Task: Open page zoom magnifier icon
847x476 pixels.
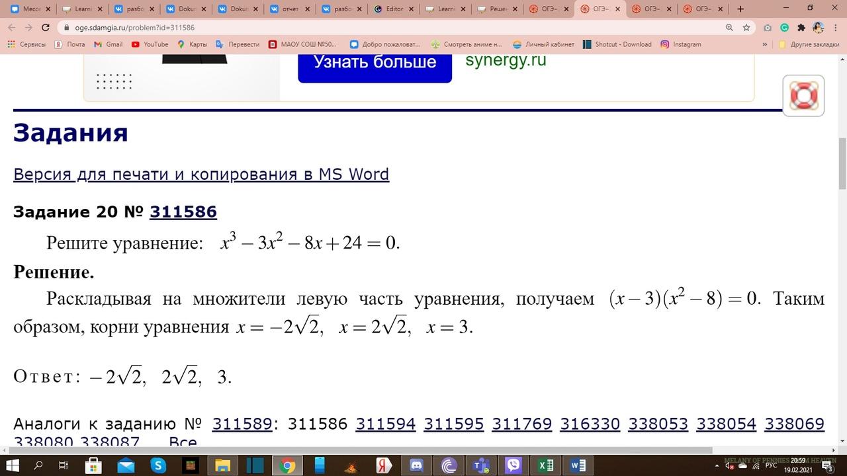Action: [729, 28]
